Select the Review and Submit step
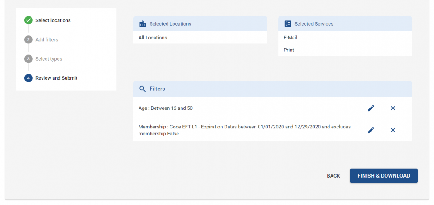434x205 pixels. pos(57,78)
